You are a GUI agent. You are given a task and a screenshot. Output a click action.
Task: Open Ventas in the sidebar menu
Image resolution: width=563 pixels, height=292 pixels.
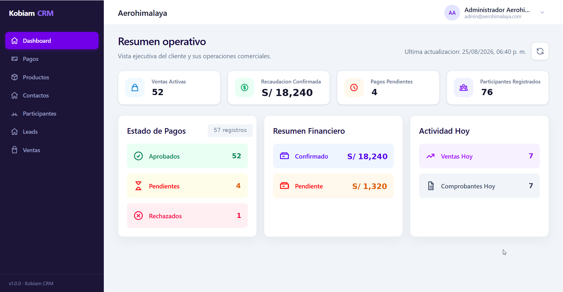coord(52,150)
